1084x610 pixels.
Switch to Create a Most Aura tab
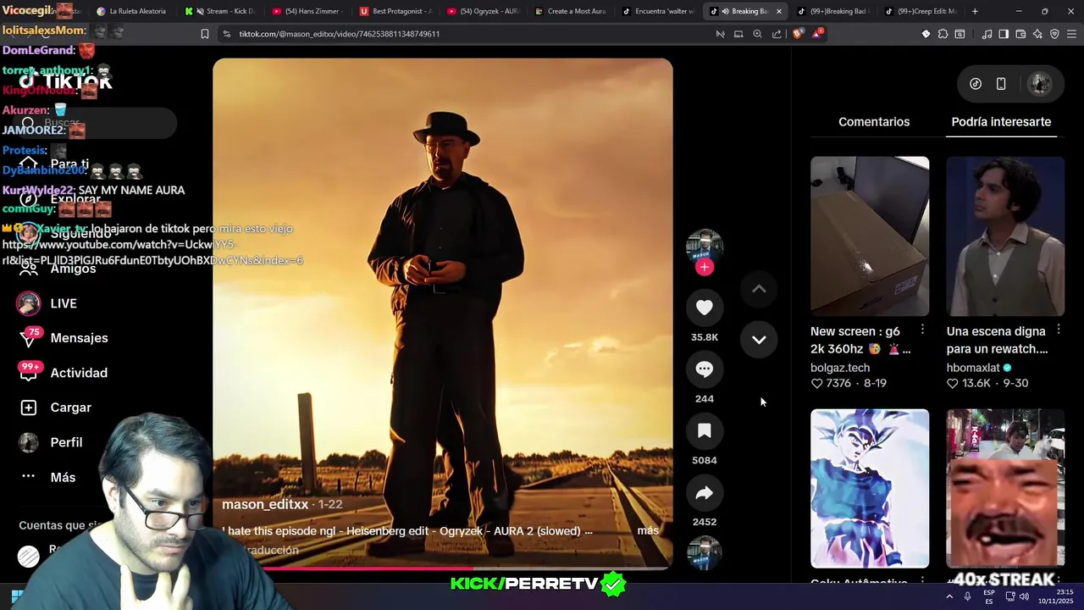coord(572,11)
